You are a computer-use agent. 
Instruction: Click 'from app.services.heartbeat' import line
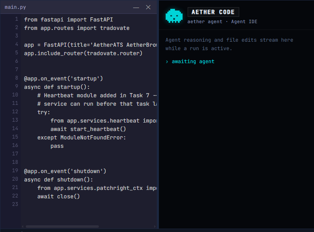(x=104, y=121)
